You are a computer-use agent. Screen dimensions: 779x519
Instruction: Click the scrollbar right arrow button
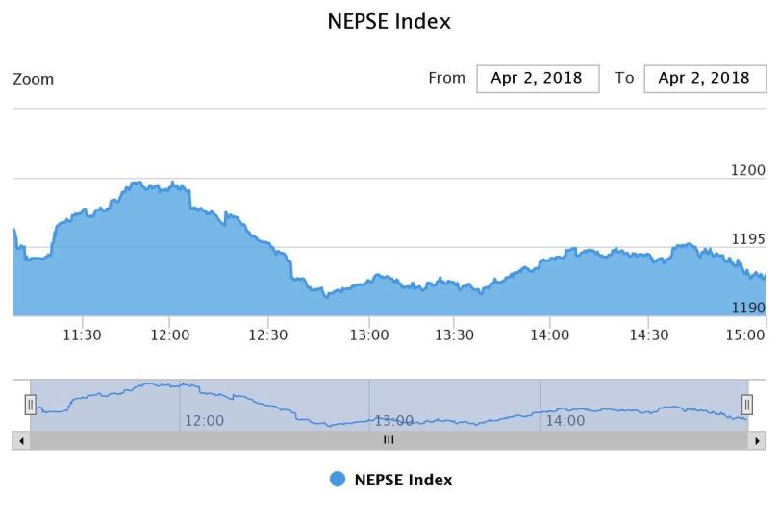pos(757,440)
